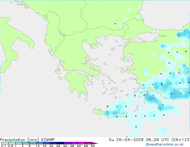The image size is (190, 147).
Task: Click the '15' legend scale label
Action: click(x=44, y=146)
